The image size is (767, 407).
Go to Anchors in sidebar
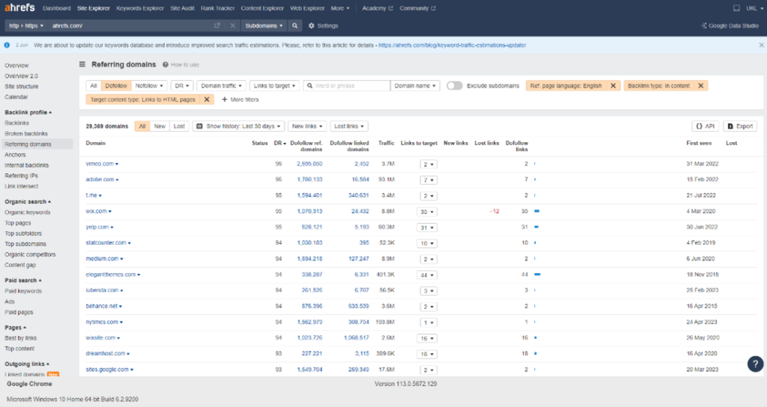15,154
